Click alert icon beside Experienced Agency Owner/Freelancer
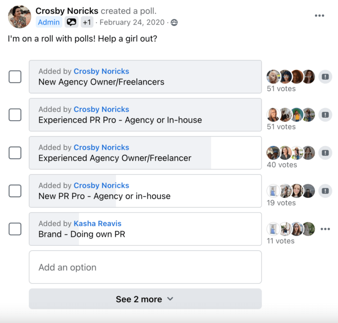The height and width of the screenshot is (323, 338). (325, 153)
